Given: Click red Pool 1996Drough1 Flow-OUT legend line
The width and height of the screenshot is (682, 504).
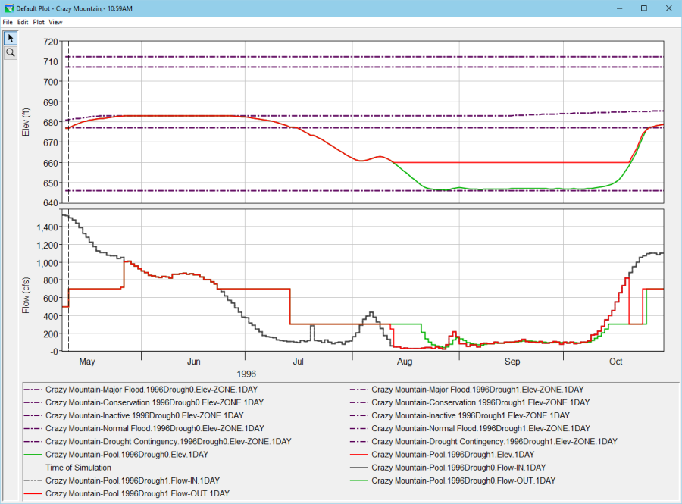Looking at the screenshot, I should click(x=33, y=493).
